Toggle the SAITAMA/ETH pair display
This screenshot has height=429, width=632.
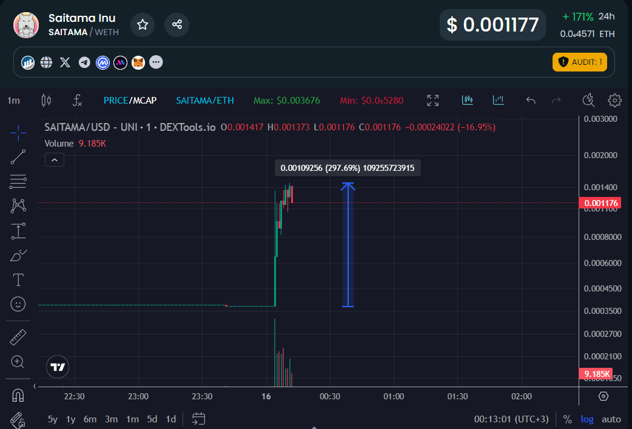pyautogui.click(x=205, y=101)
